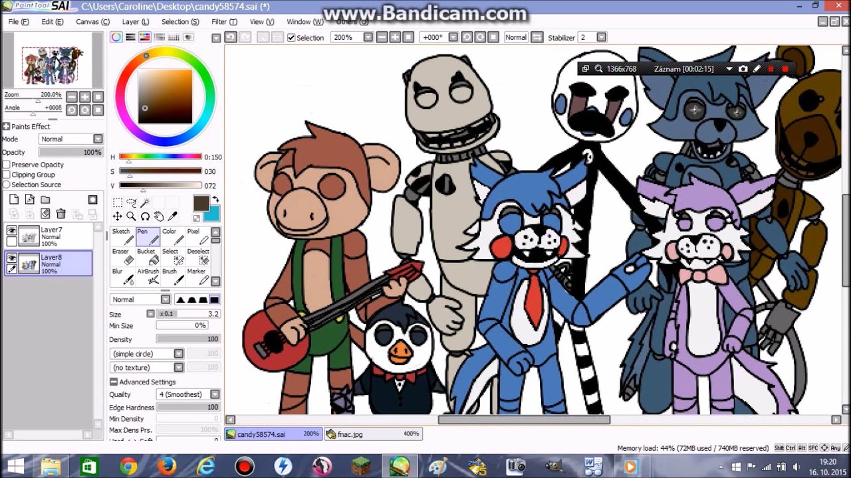Stop the Bandicam recording

pyautogui.click(x=785, y=69)
